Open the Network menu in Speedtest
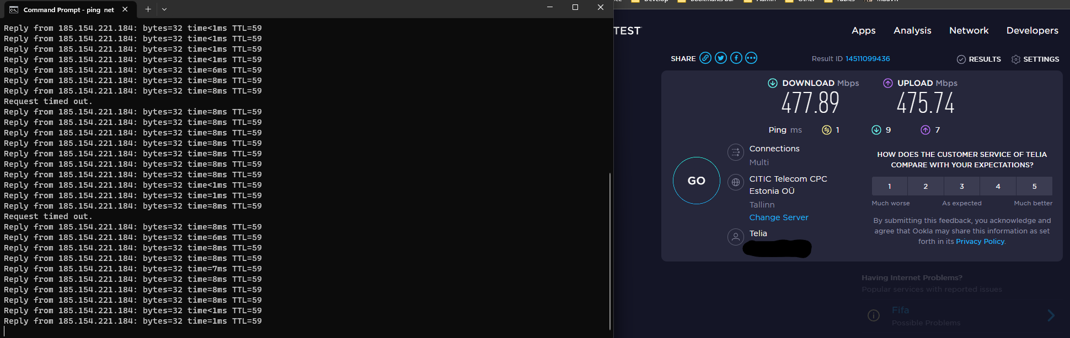The height and width of the screenshot is (338, 1070). point(969,31)
